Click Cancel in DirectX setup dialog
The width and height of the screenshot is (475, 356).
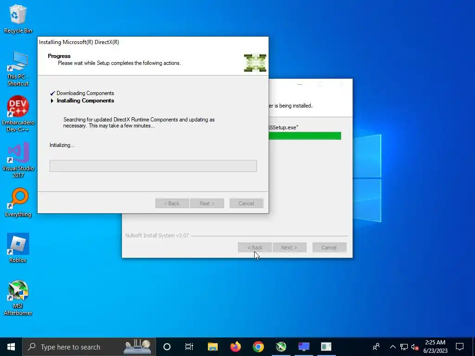coord(246,203)
